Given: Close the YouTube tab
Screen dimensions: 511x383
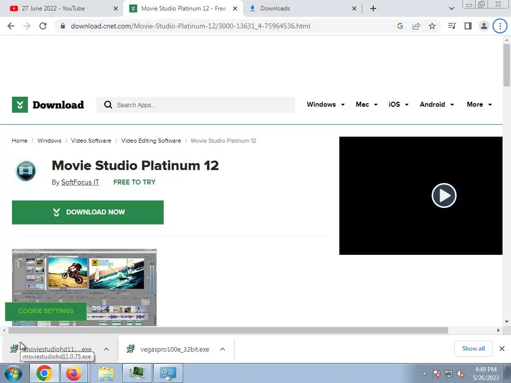Looking at the screenshot, I should [x=116, y=8].
